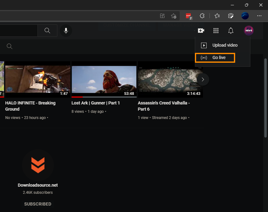Open the Downloadsource.net channel logo
Image resolution: width=268 pixels, height=212 pixels.
click(38, 165)
